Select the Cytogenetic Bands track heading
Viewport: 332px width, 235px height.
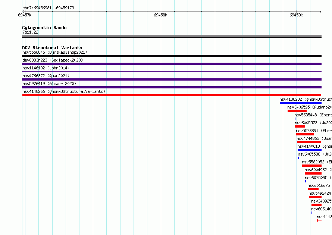[44, 28]
